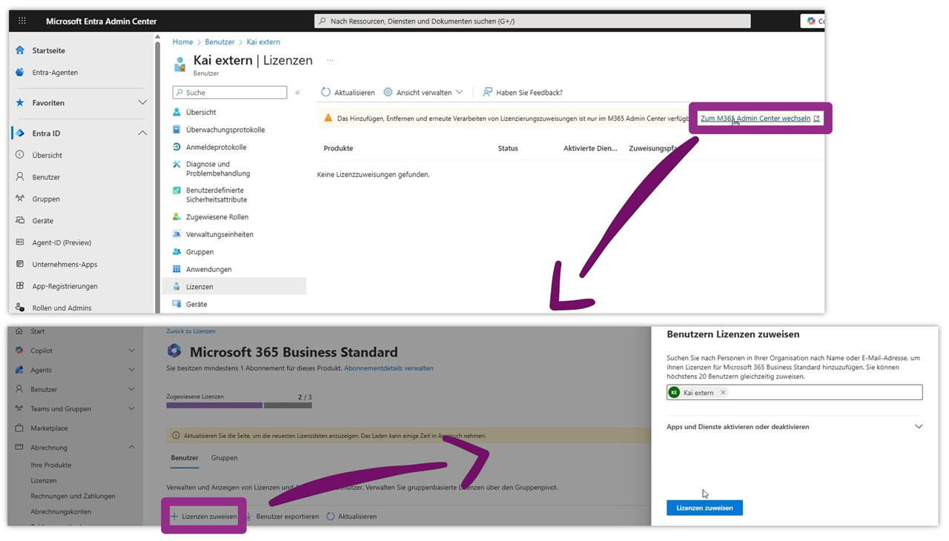Collapse the Entra ID section chevron
949x541 pixels.
(142, 133)
